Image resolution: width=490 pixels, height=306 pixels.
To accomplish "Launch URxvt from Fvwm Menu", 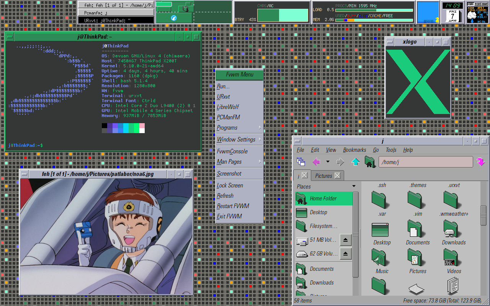I will 240,97.
